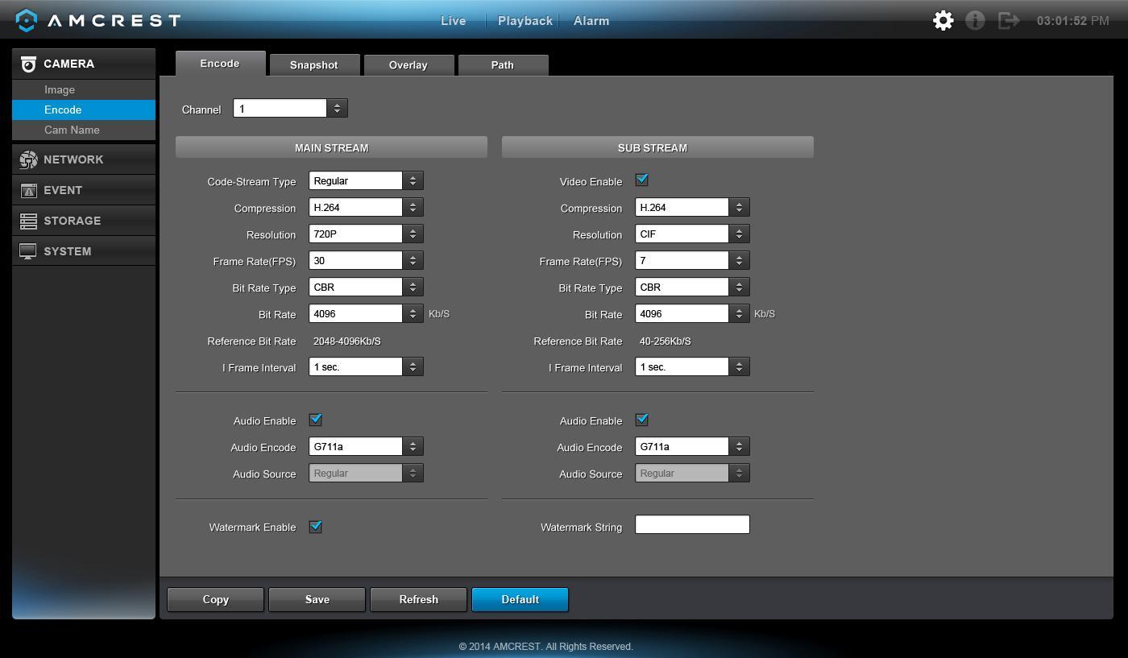This screenshot has height=658, width=1128.
Task: Click the Storage disk icon in sidebar
Action: (28, 221)
